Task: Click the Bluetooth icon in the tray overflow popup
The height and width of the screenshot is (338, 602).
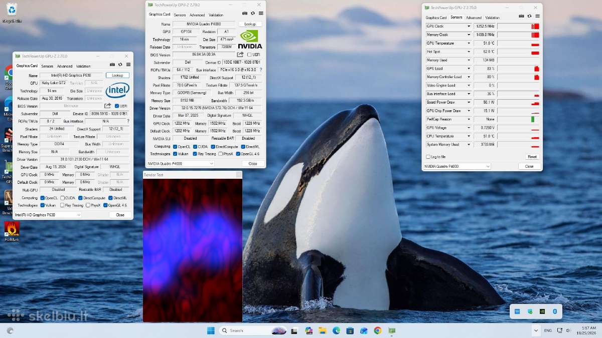Action: (x=555, y=311)
